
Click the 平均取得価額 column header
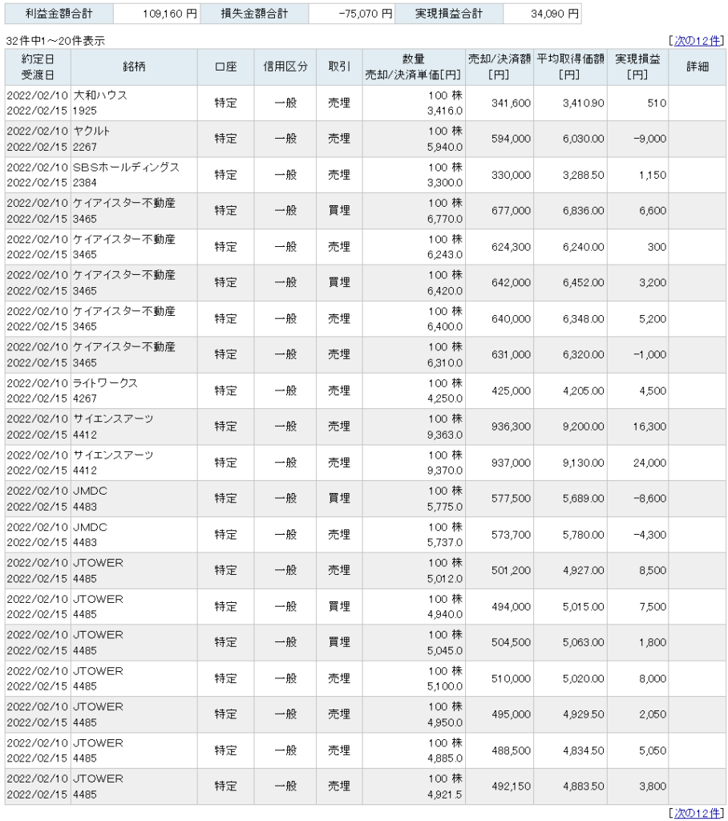(570, 67)
